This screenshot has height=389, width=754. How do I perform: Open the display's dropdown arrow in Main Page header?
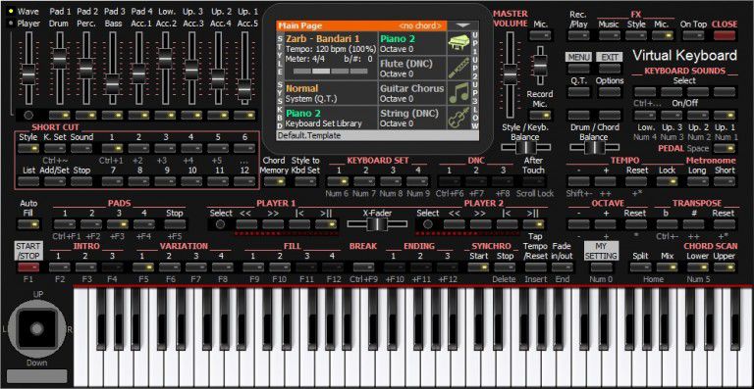[463, 25]
